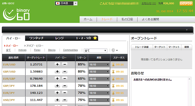Open the 日本語 language dropdown
Screen dimensions: 195x106
click(66, 3)
